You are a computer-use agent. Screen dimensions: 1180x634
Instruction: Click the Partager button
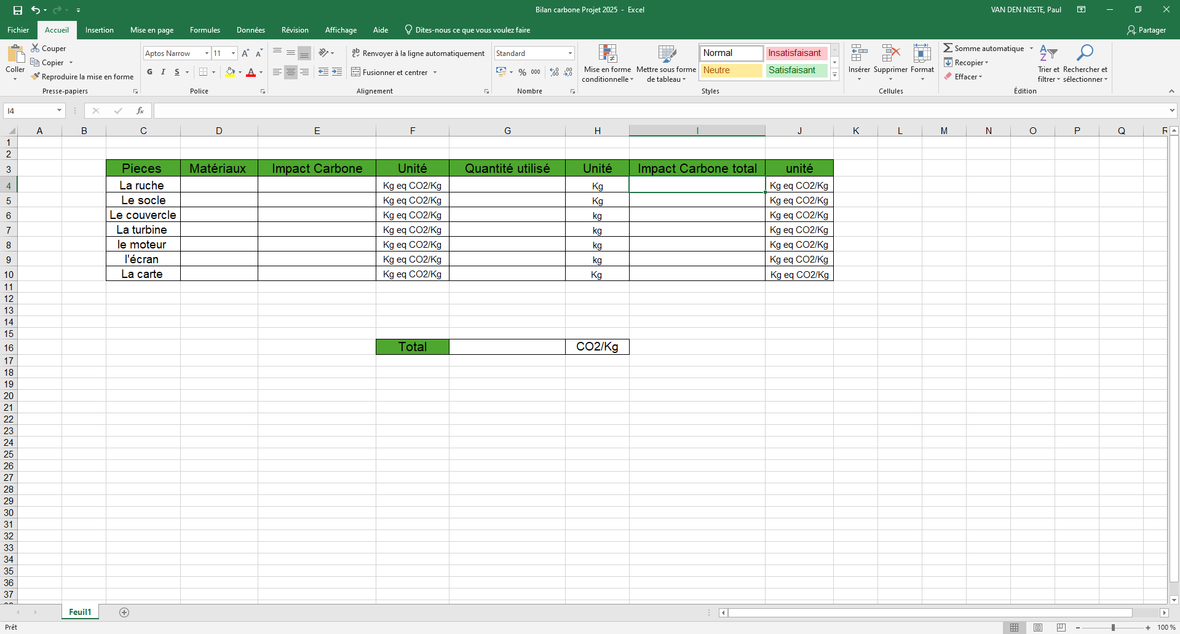1146,30
